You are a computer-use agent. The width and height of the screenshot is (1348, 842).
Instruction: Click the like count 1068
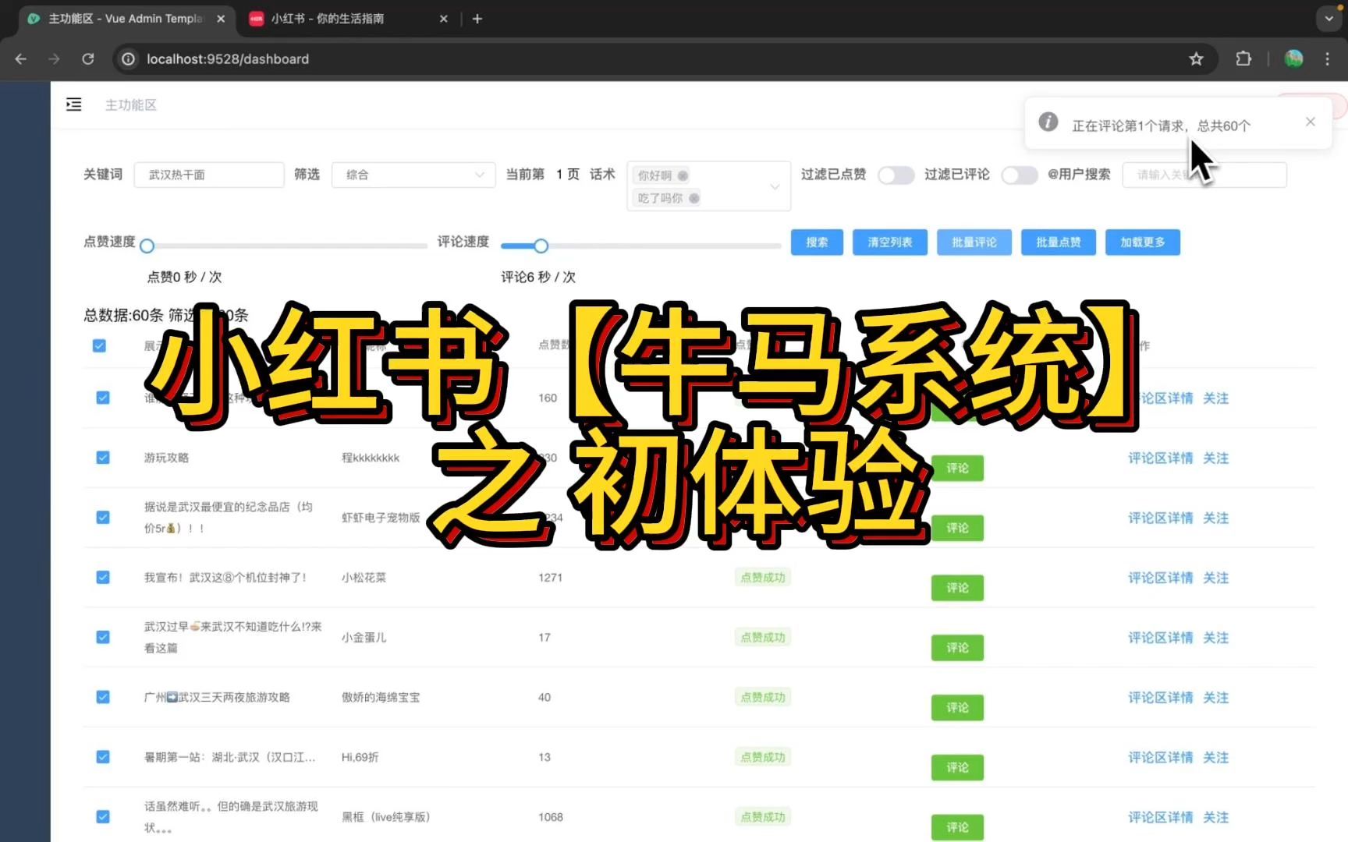550,817
